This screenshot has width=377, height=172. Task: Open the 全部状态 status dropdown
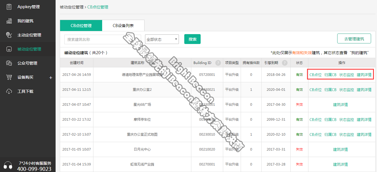pyautogui.click(x=162, y=39)
